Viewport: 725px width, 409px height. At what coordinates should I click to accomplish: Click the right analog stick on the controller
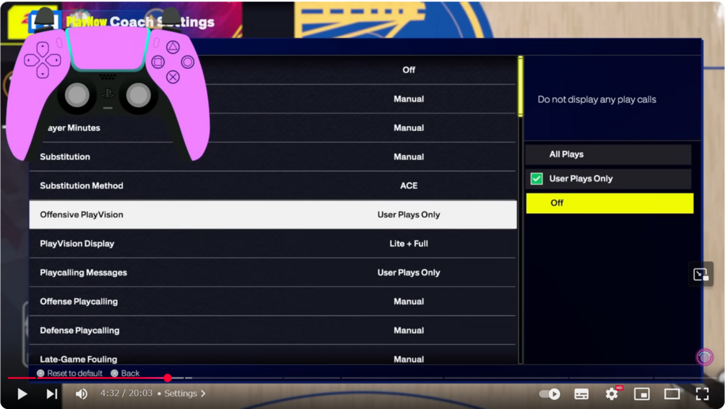pos(138,95)
